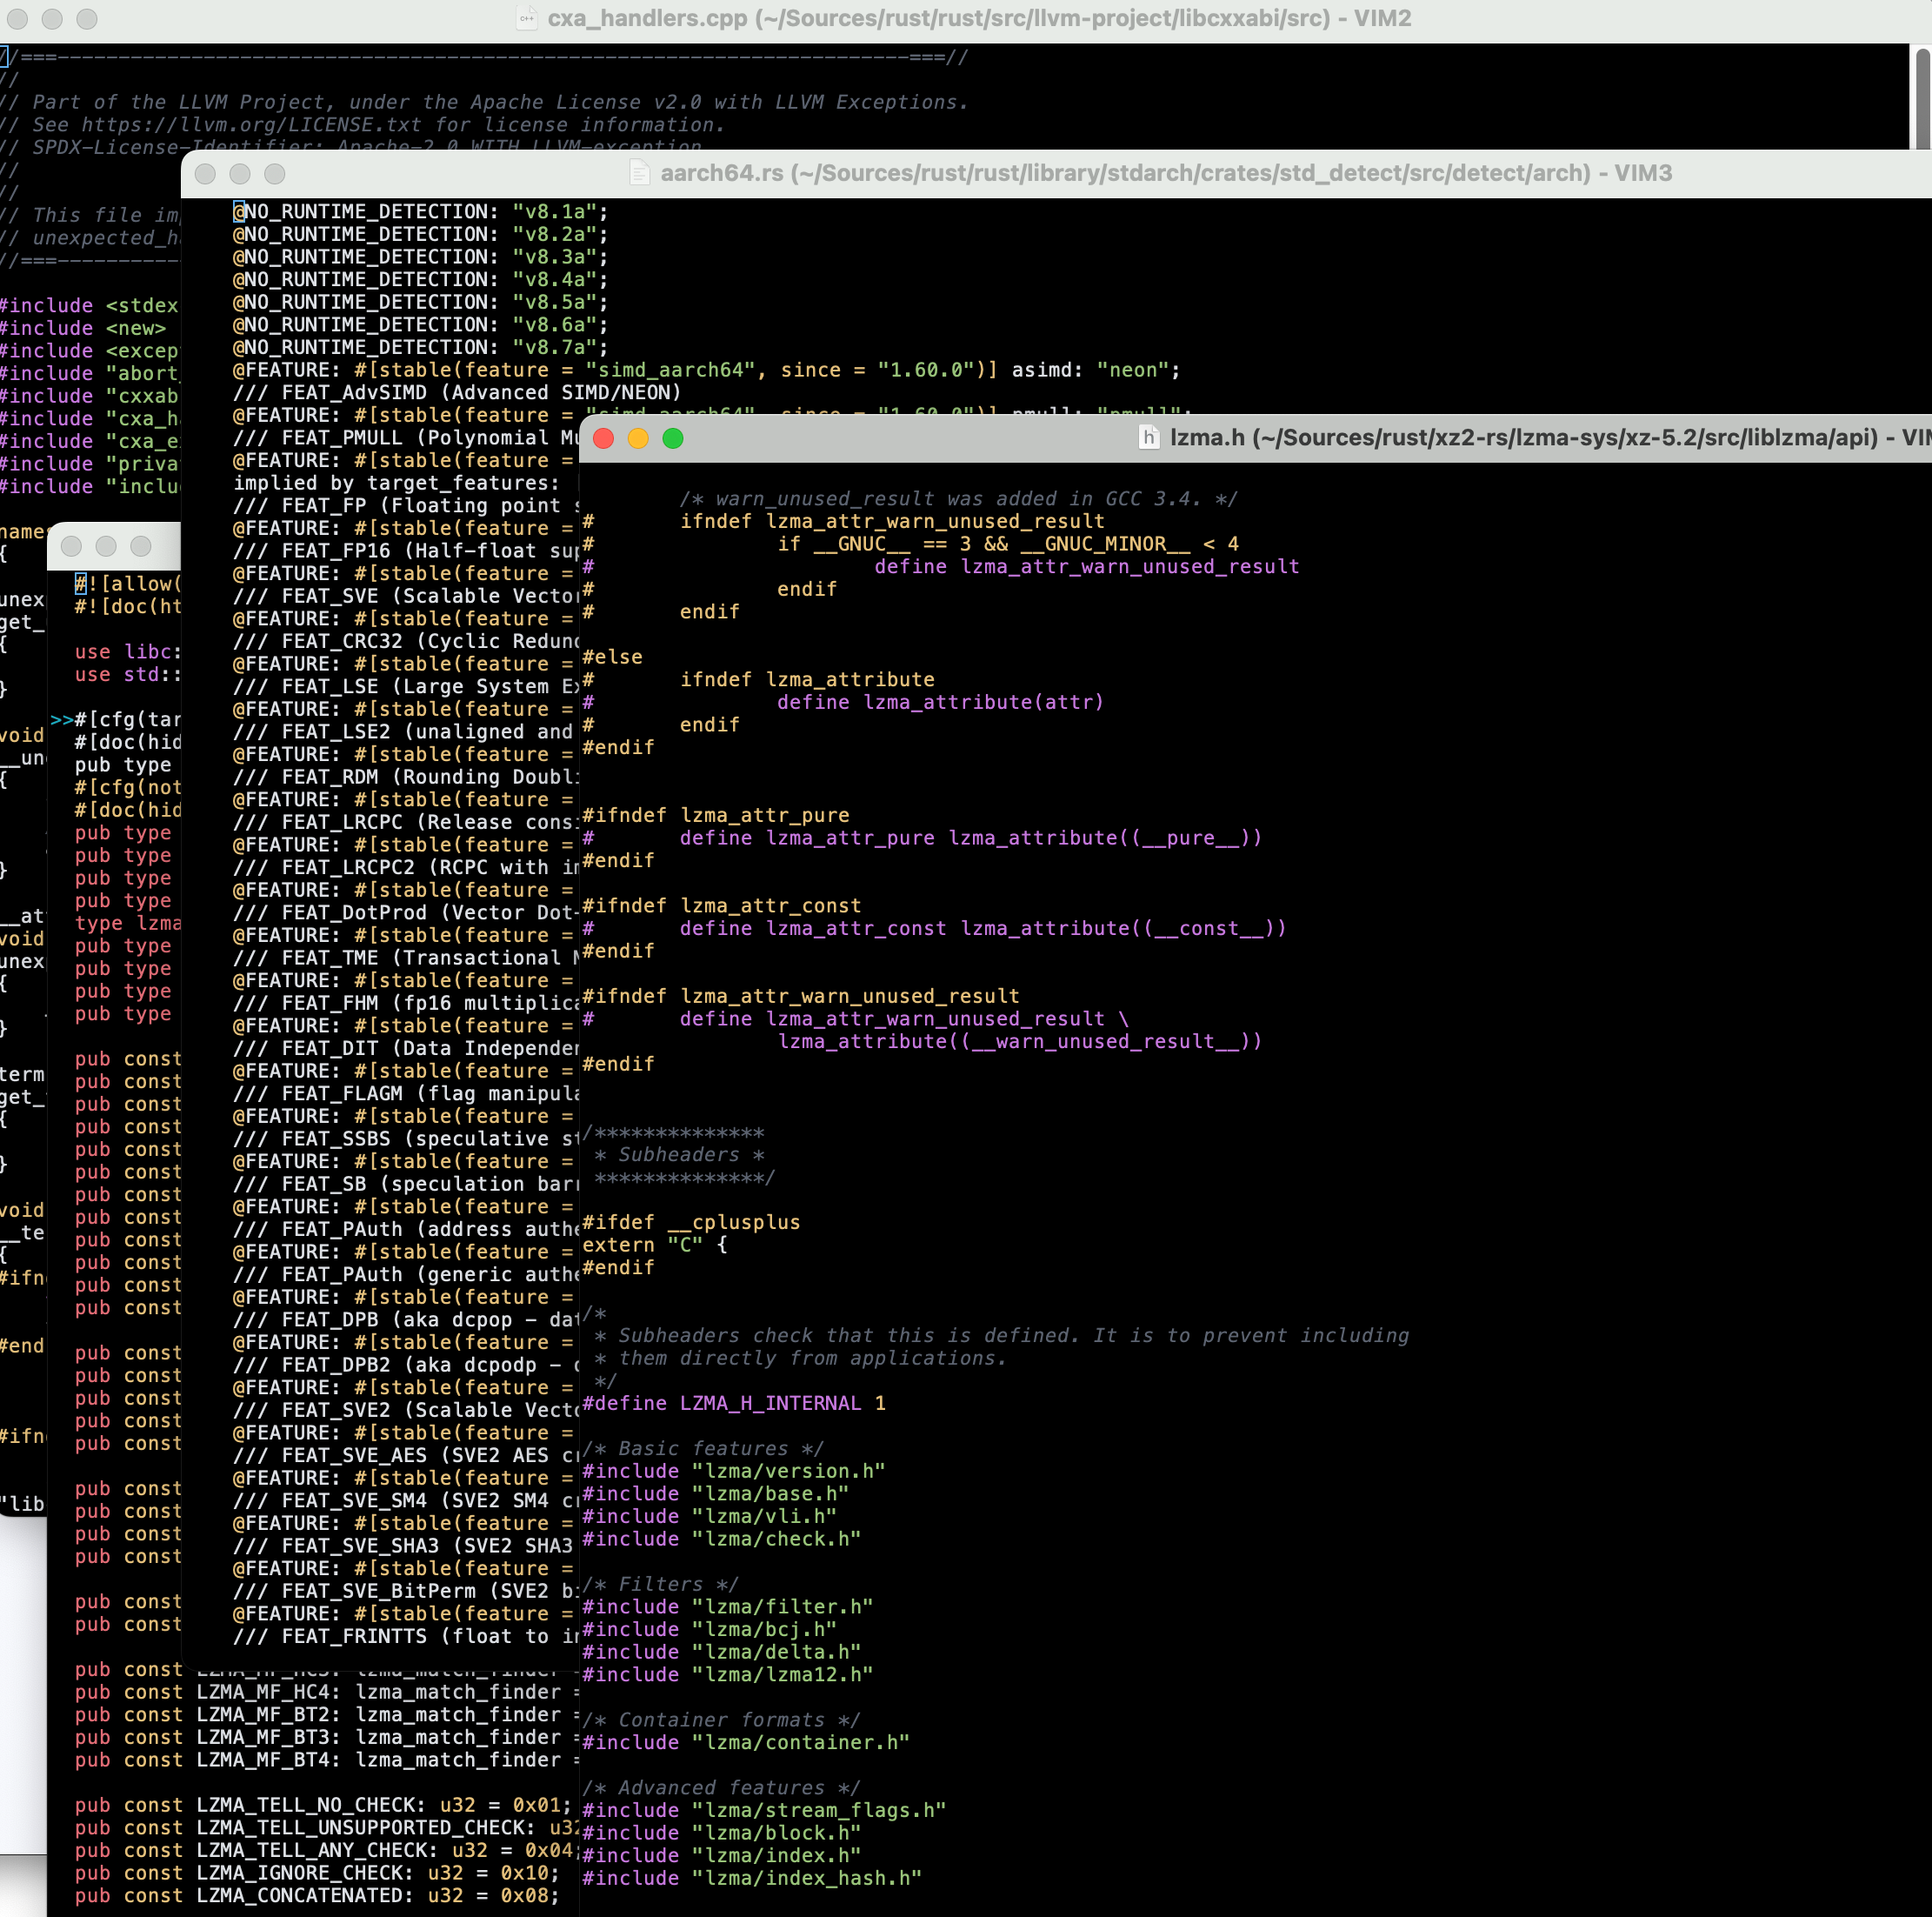Click the '#ifndef lzma_attr_const' line
Viewport: 1932px width, 1917px height.
pos(722,905)
